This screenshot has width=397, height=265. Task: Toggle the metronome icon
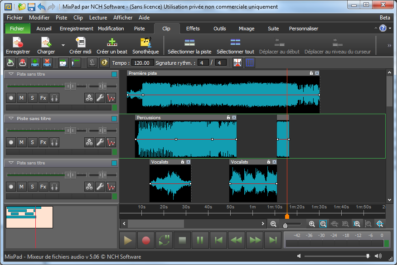point(92,63)
